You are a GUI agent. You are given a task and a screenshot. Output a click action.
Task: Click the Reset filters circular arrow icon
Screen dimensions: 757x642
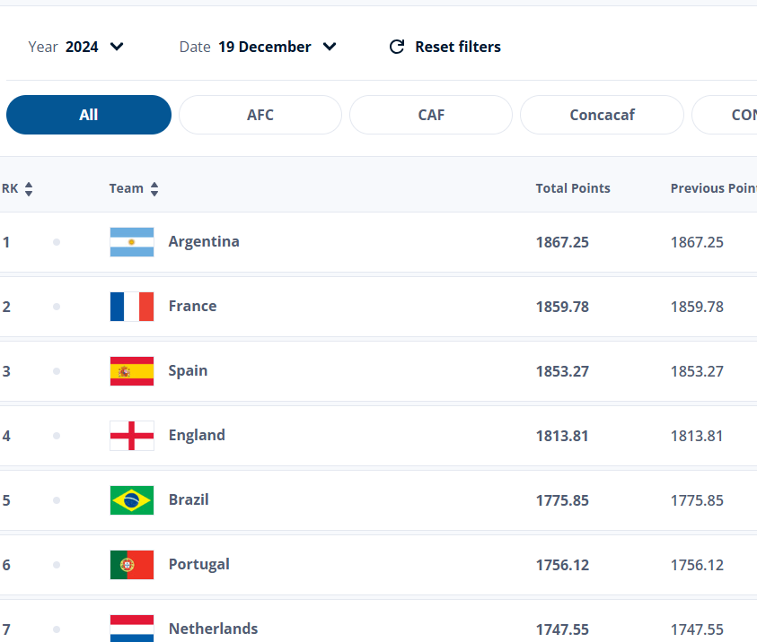(396, 47)
